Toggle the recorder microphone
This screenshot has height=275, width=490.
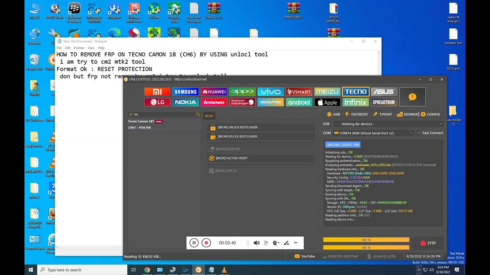266,243
